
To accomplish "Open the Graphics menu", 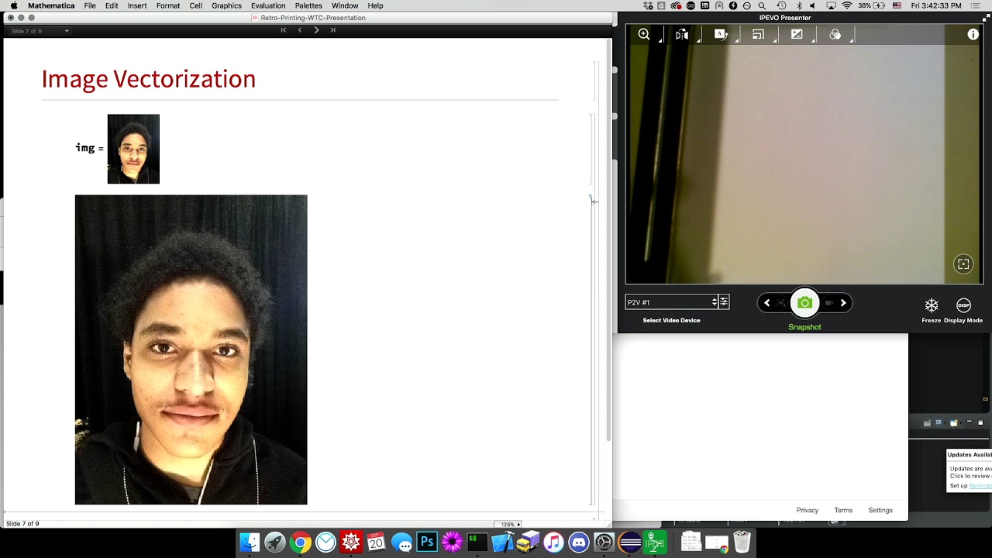I will pyautogui.click(x=226, y=5).
